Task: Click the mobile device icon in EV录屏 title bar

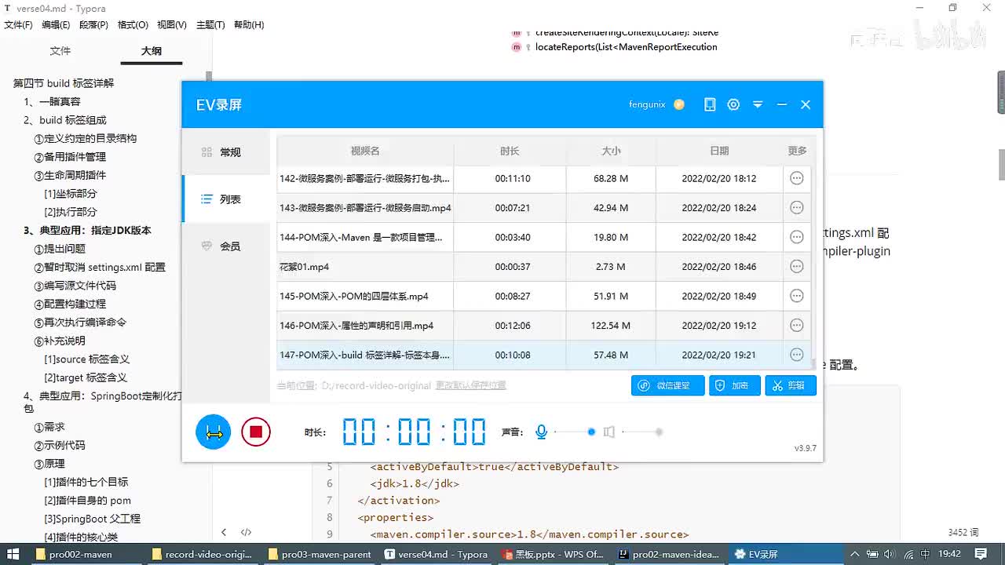Action: click(x=710, y=104)
